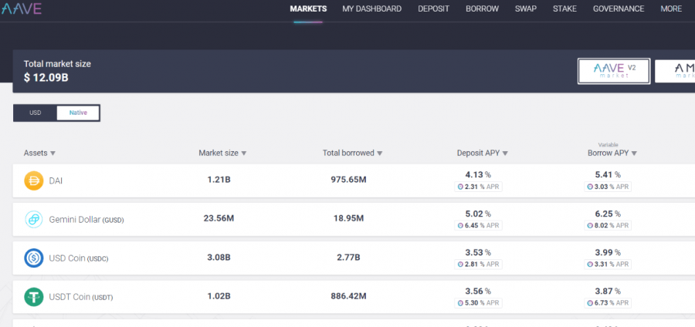The image size is (695, 327).
Task: Click USDT market size 1.02B
Action: tap(219, 296)
